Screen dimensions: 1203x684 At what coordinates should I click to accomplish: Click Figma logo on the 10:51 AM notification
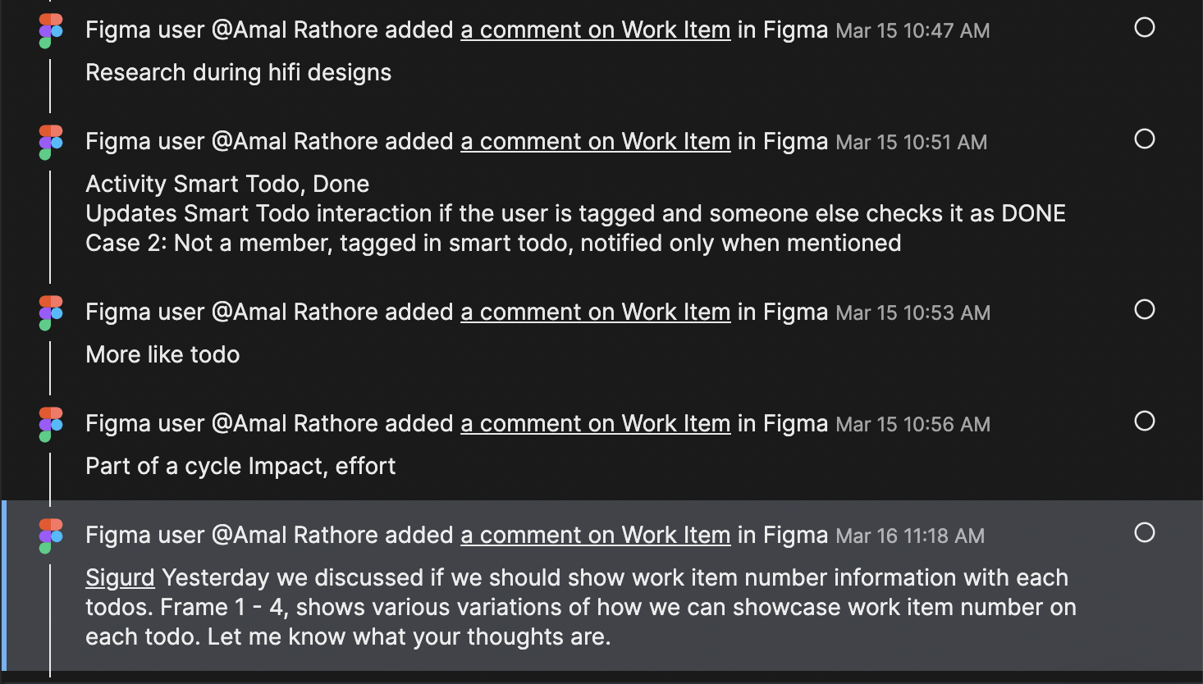click(x=50, y=143)
